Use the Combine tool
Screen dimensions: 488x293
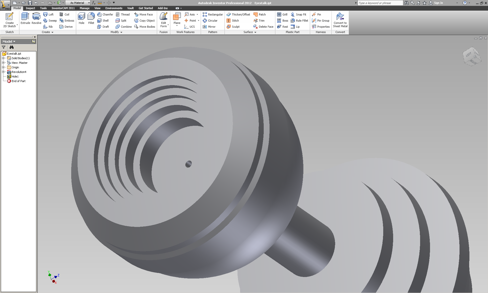click(x=124, y=27)
